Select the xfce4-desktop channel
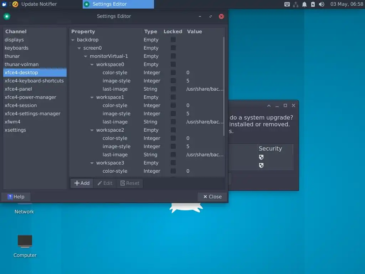This screenshot has height=274, width=365. coord(35,72)
